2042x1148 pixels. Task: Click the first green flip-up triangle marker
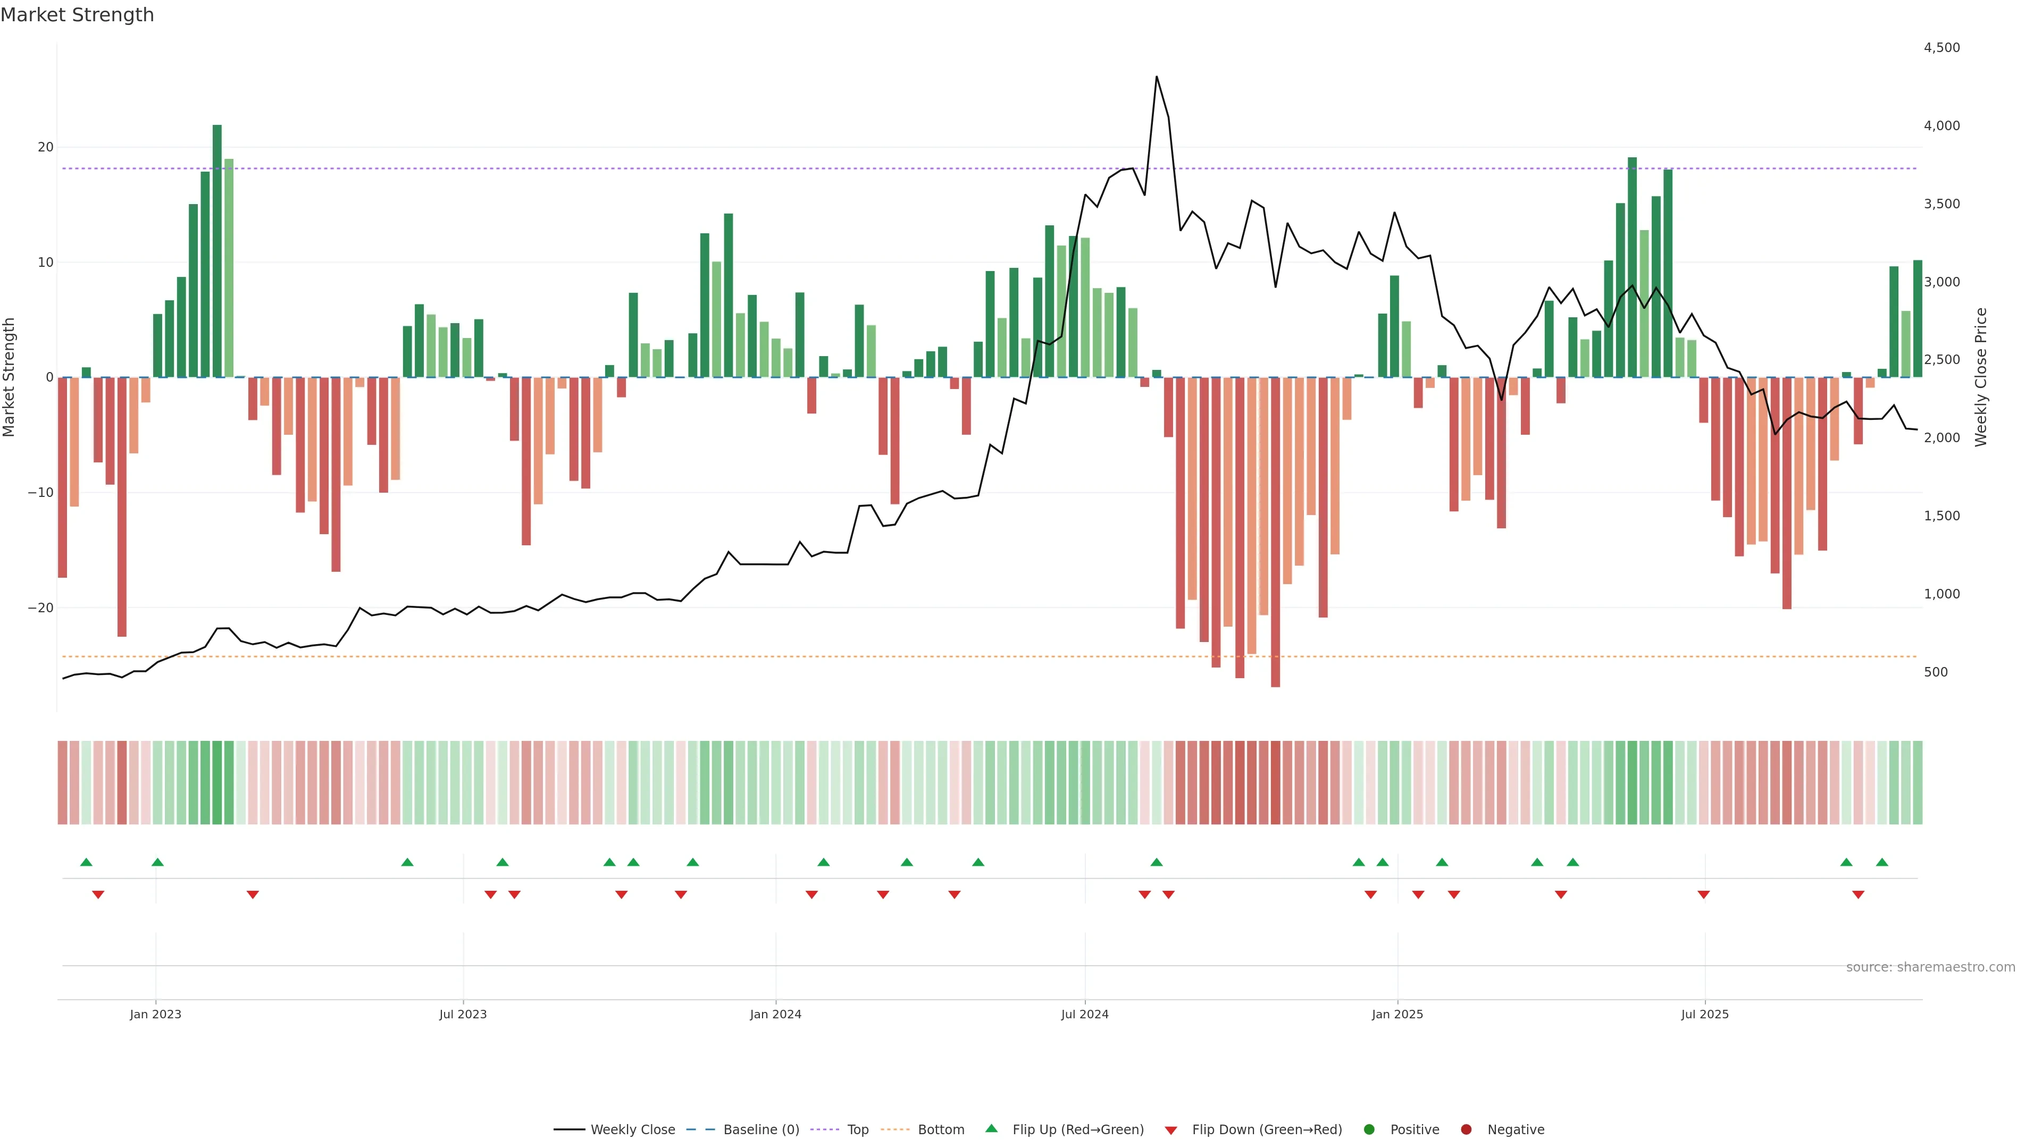click(x=86, y=862)
